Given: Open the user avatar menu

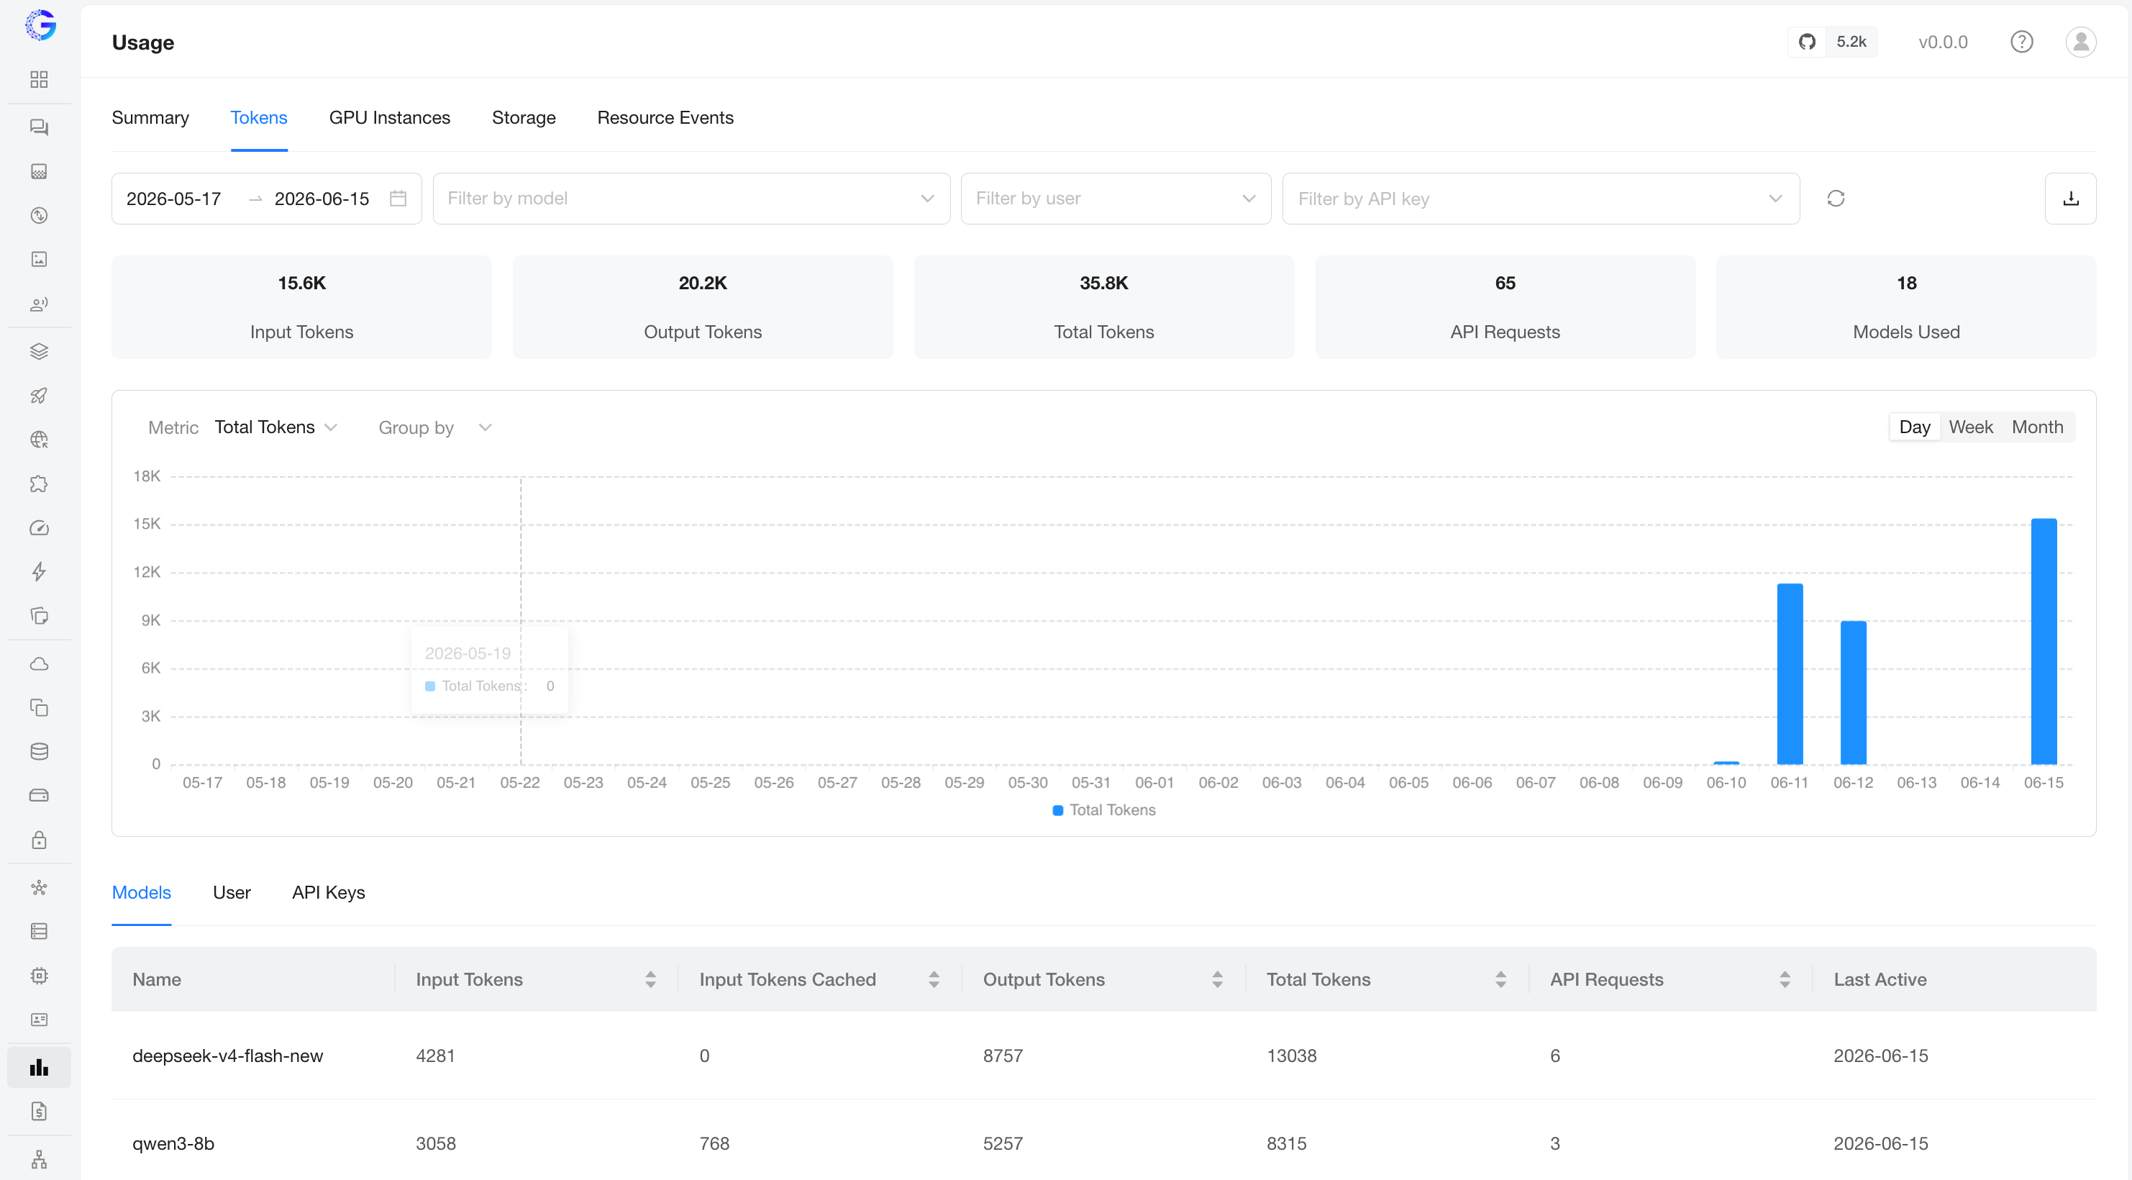Looking at the screenshot, I should tap(2081, 42).
